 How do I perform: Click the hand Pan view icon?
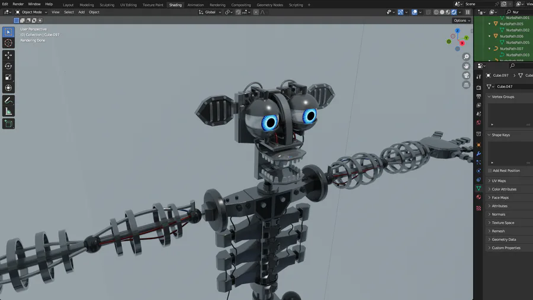[x=466, y=66]
